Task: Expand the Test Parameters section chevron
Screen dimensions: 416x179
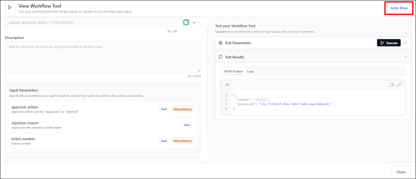Action: click(x=406, y=43)
